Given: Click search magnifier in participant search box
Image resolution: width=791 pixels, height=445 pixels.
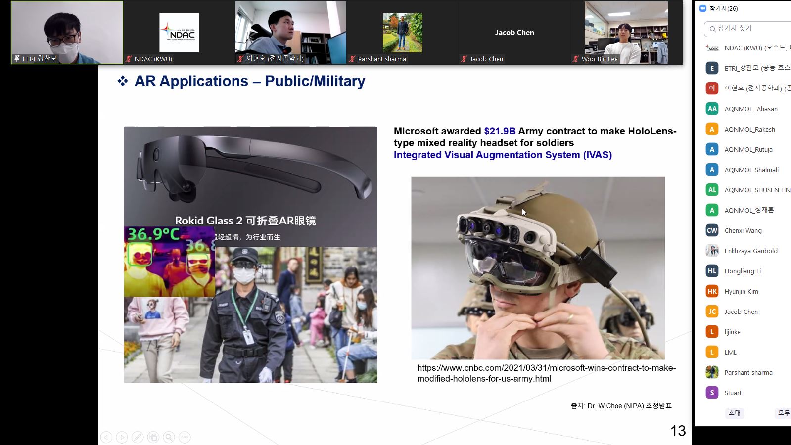Looking at the screenshot, I should (712, 29).
